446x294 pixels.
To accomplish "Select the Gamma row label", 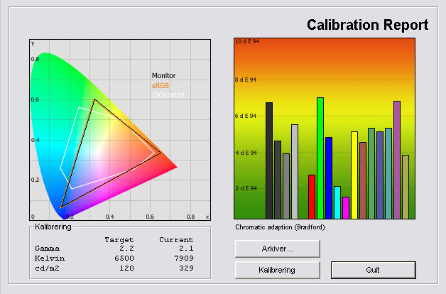I will coord(47,249).
